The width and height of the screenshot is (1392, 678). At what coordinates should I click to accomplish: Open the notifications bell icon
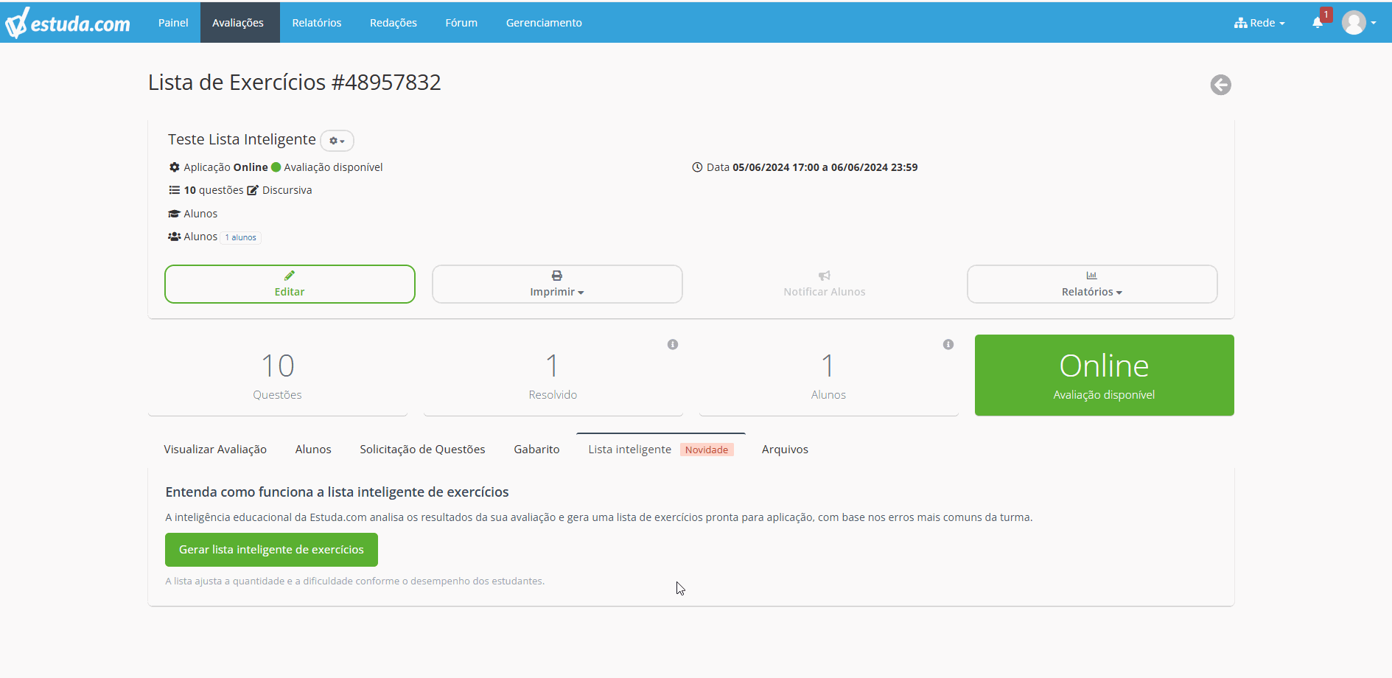click(1318, 23)
